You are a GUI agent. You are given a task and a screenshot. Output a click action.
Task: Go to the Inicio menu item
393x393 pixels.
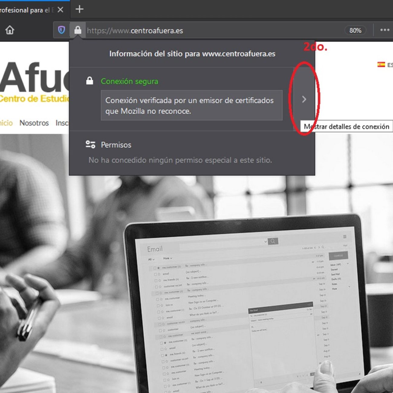[x=6, y=123]
